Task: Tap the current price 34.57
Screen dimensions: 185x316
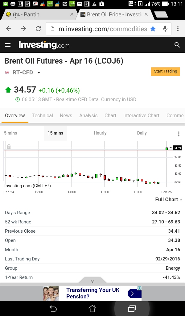Action: 25,90
